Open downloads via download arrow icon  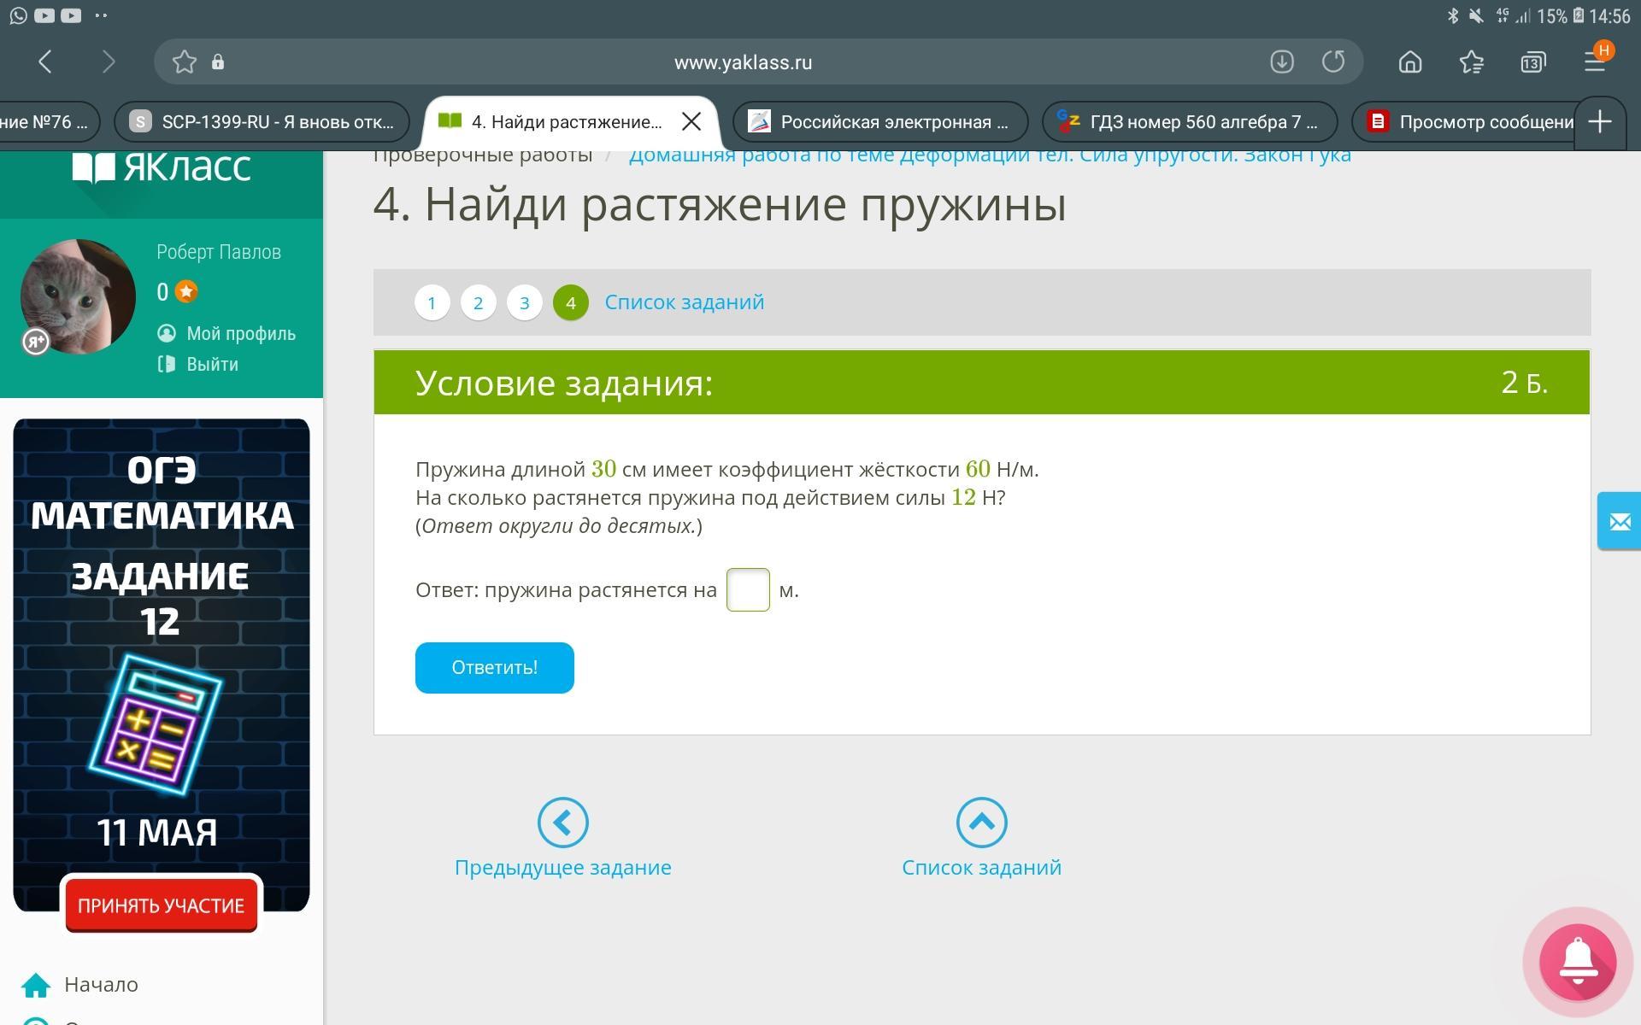point(1281,61)
